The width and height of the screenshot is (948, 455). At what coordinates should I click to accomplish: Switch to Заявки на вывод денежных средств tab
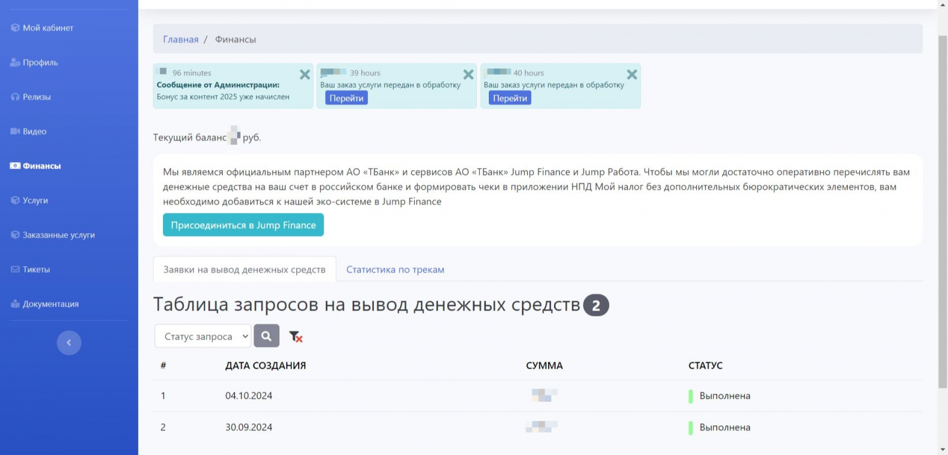point(245,269)
